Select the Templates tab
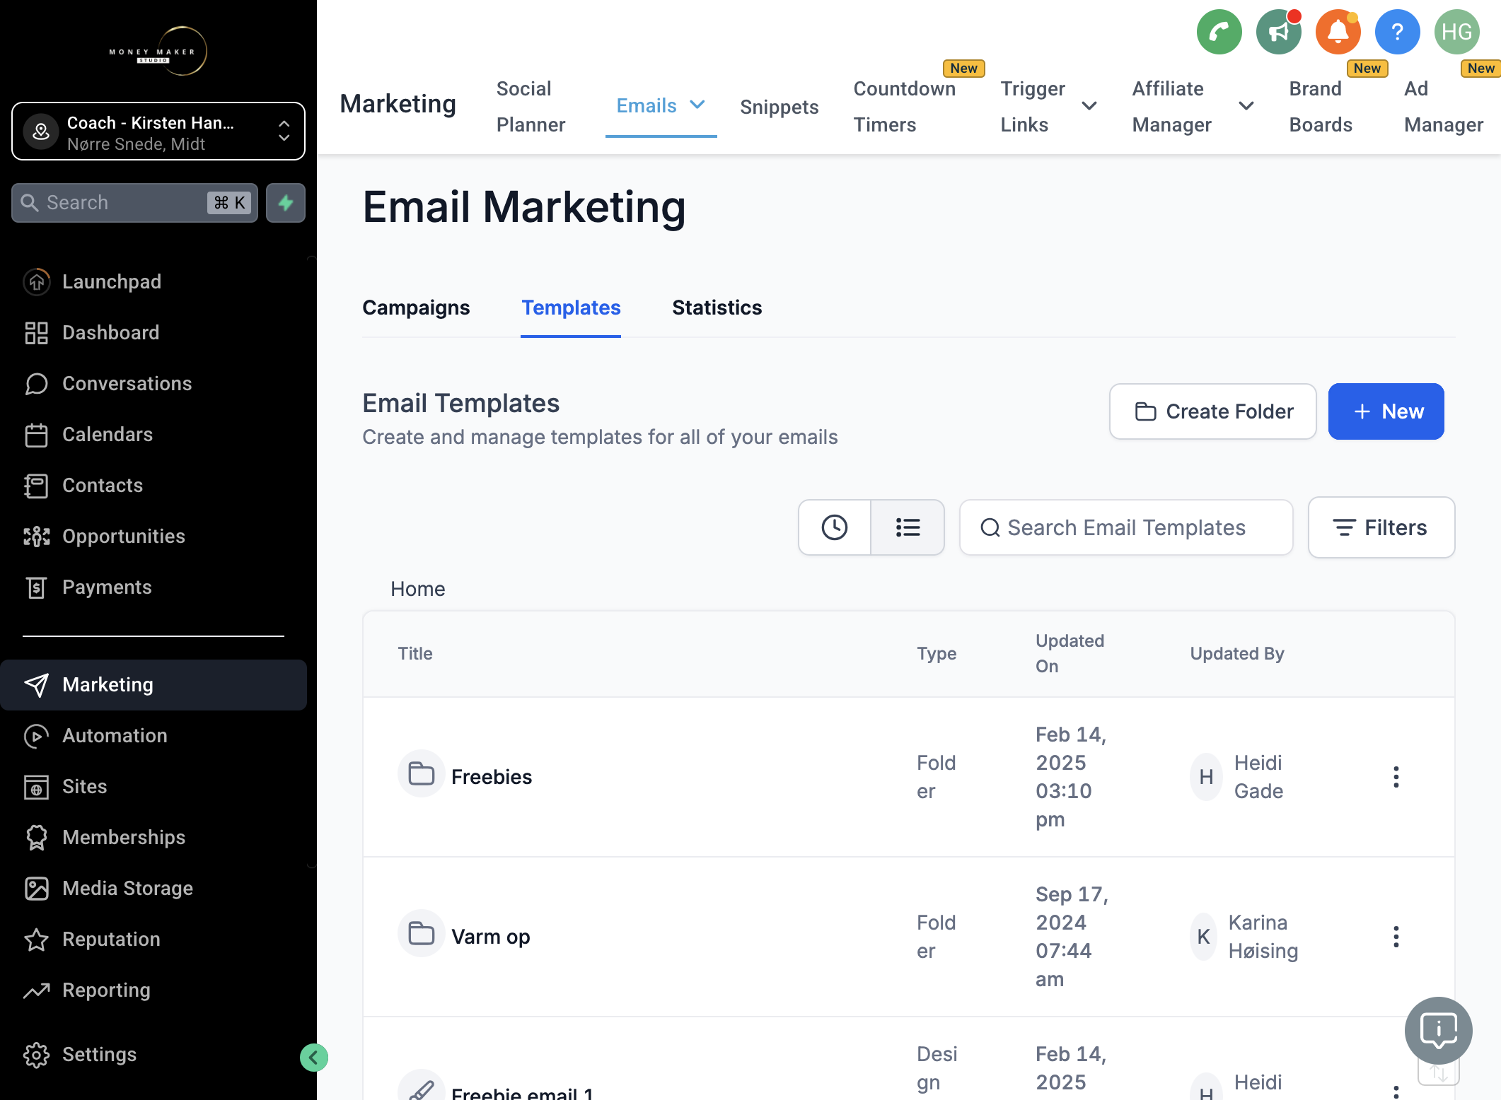1501x1100 pixels. click(x=571, y=308)
